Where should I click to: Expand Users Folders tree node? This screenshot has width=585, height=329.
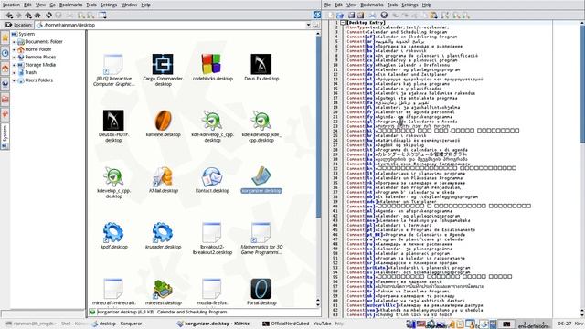pos(15,80)
